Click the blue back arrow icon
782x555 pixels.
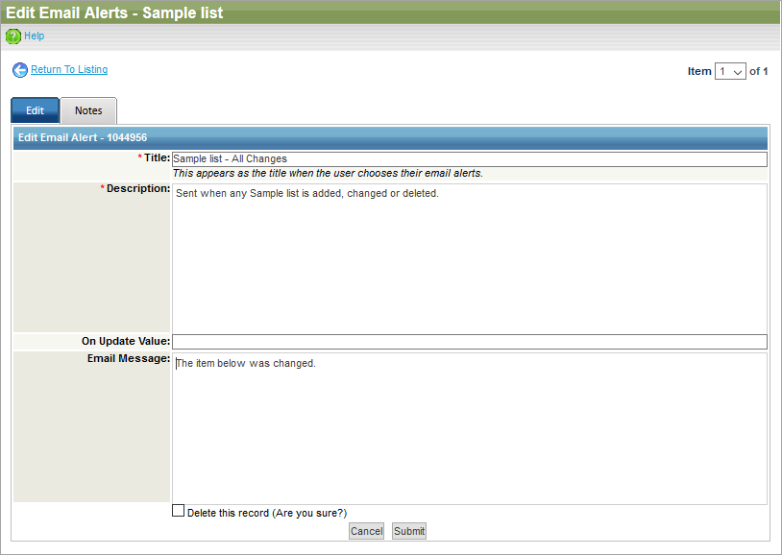click(20, 70)
